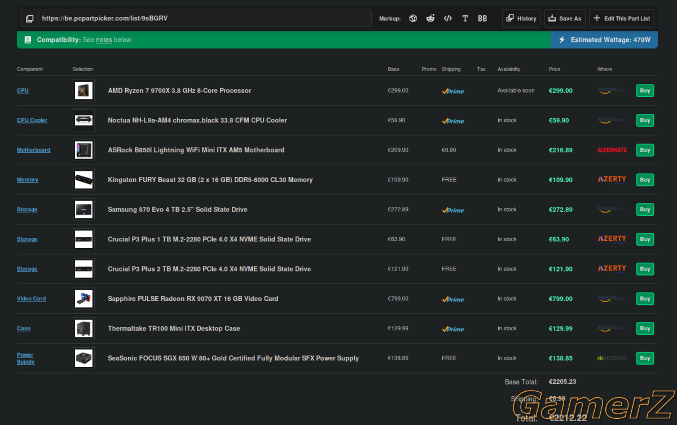677x425 pixels.
Task: Click the ASRock B850I motherboard thumbnail
Action: (83, 150)
